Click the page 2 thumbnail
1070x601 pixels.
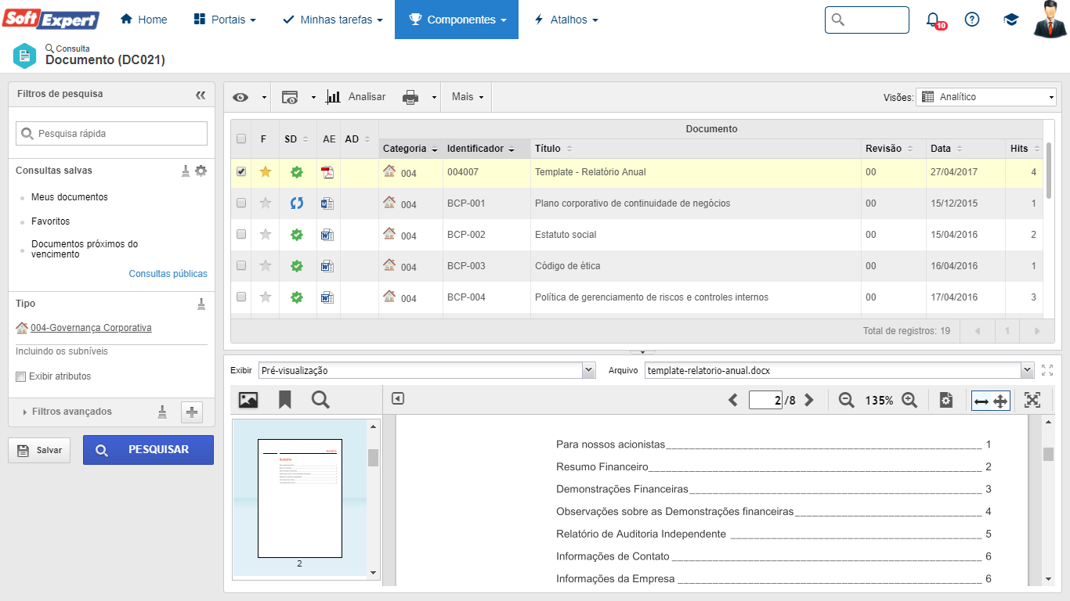299,498
